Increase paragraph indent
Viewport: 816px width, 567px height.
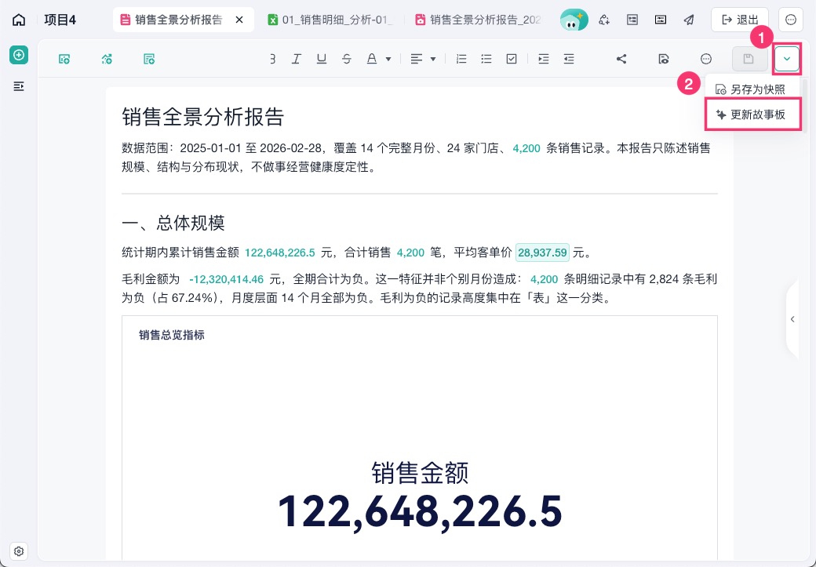(x=543, y=59)
